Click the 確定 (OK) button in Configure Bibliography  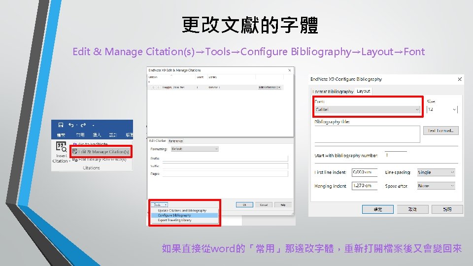(x=378, y=209)
